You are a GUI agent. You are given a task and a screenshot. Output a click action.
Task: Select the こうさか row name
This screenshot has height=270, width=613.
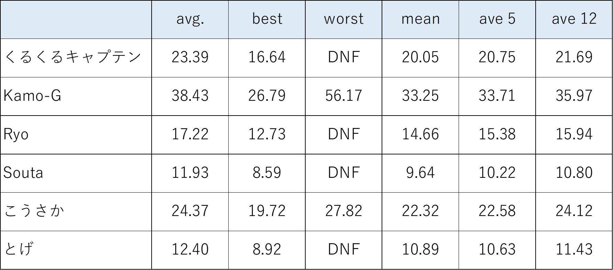point(34,211)
